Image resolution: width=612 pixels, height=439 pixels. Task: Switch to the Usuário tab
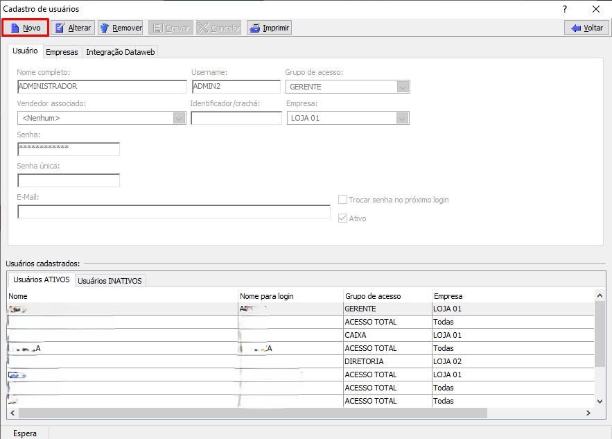click(25, 51)
